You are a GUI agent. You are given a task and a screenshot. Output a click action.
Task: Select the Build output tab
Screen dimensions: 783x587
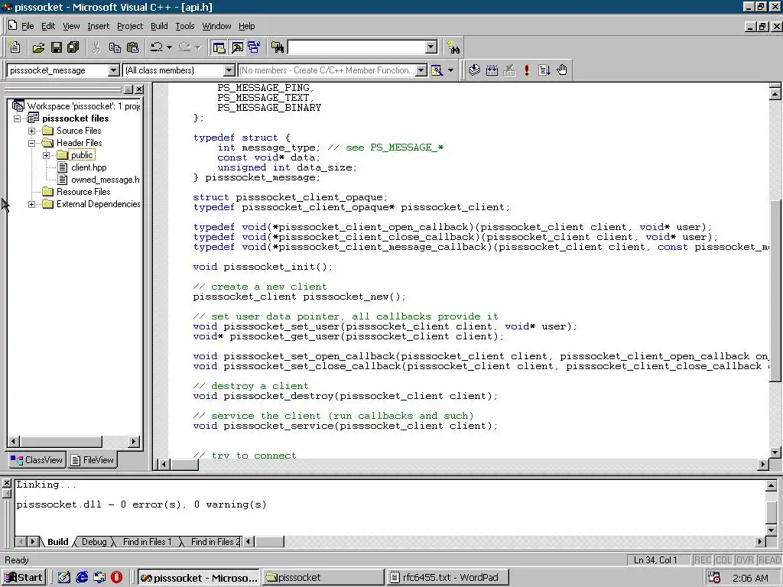[58, 542]
